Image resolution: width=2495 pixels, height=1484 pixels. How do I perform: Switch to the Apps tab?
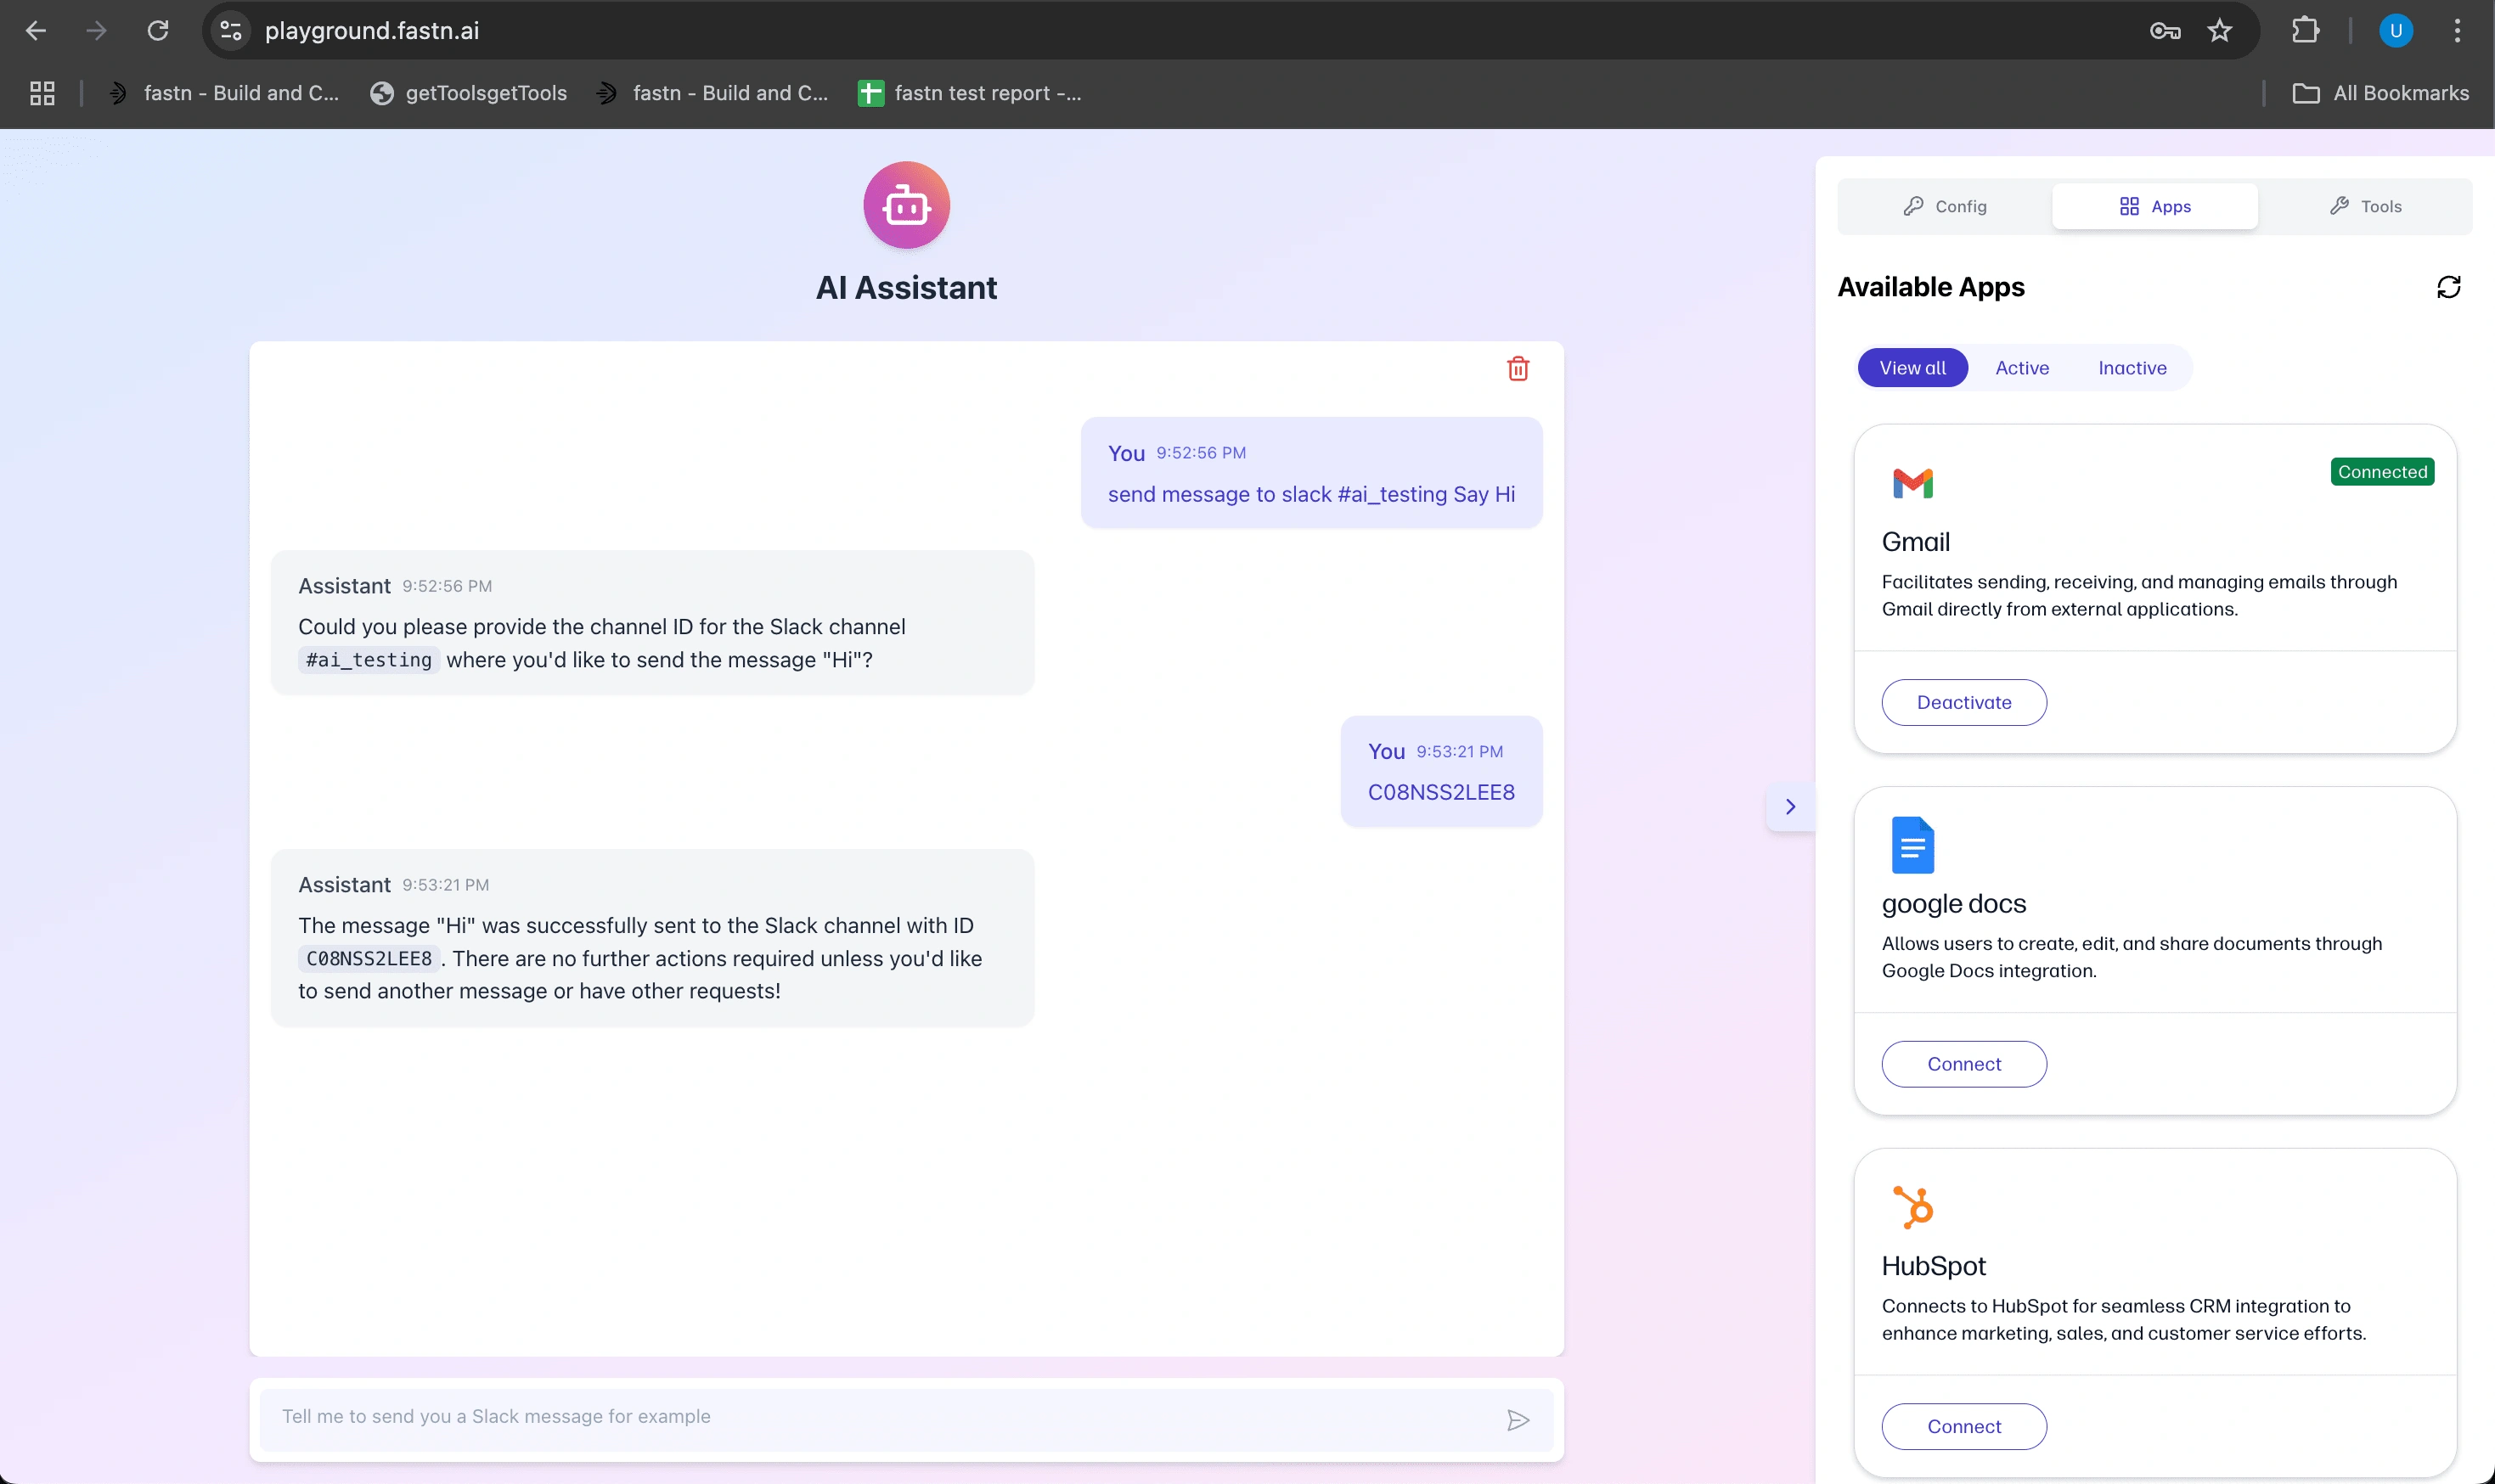2155,206
